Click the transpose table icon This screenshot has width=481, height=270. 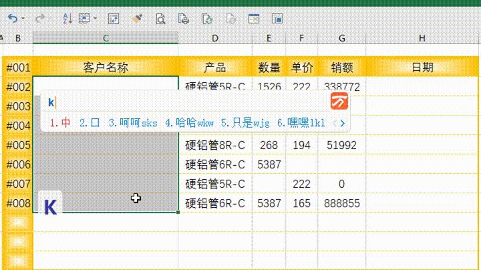pyautogui.click(x=114, y=19)
